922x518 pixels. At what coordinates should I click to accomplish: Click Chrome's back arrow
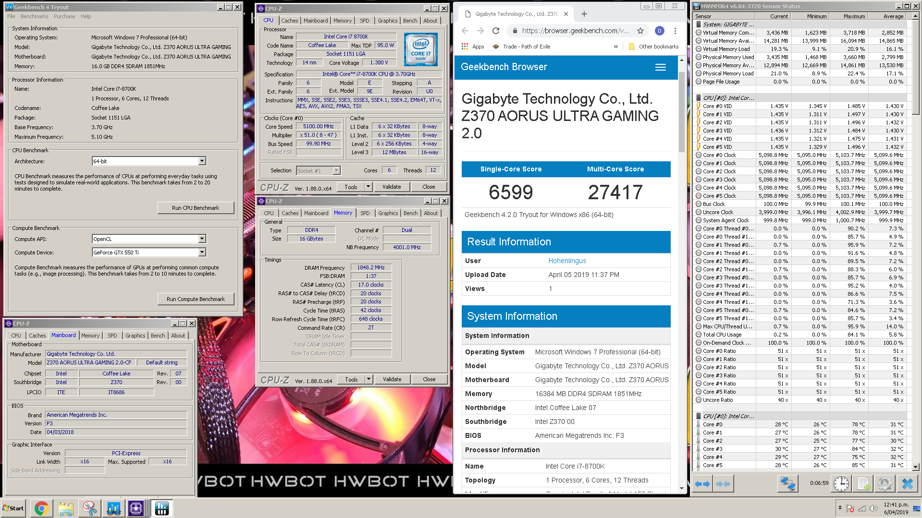(x=465, y=31)
